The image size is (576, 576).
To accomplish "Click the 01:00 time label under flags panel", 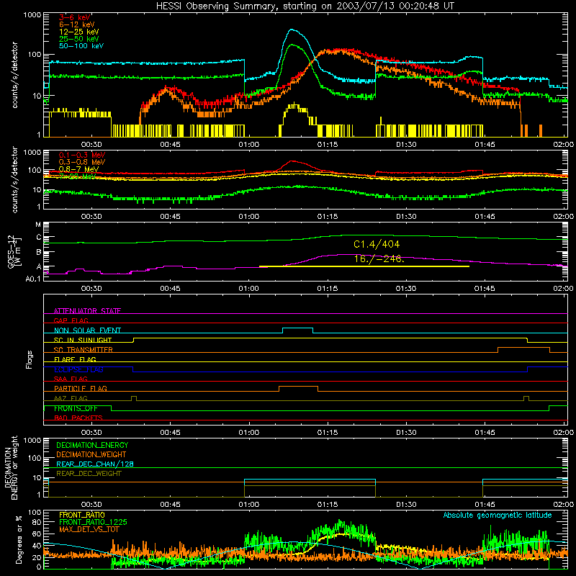I will point(248,433).
